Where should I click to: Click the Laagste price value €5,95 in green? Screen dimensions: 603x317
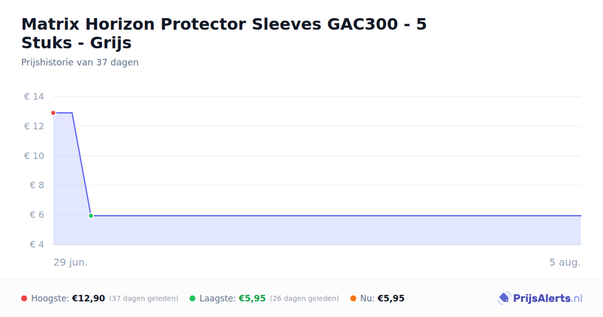252,298
